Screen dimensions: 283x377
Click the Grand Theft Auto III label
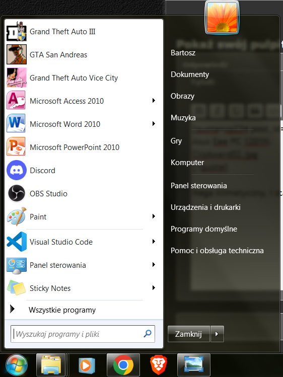tap(62, 32)
